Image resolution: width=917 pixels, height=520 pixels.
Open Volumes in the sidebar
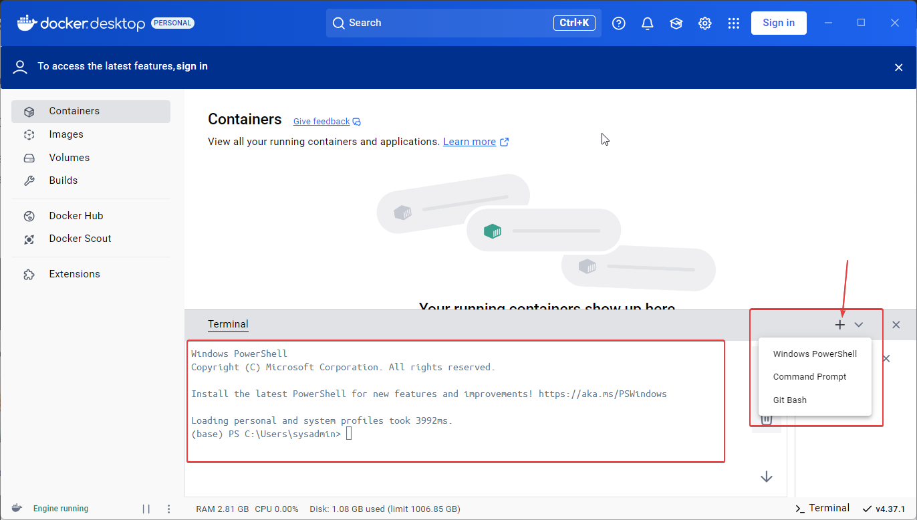(91, 158)
